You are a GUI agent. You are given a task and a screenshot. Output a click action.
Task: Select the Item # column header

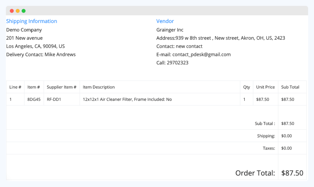tap(34, 87)
